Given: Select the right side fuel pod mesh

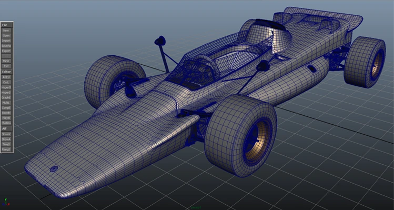Looking at the screenshot, I should [x=289, y=82].
